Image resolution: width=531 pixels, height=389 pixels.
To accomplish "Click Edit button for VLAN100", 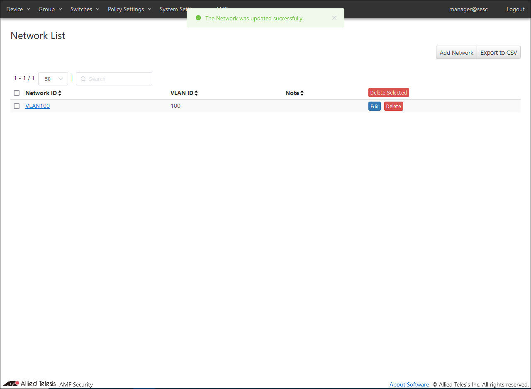I will tap(375, 106).
